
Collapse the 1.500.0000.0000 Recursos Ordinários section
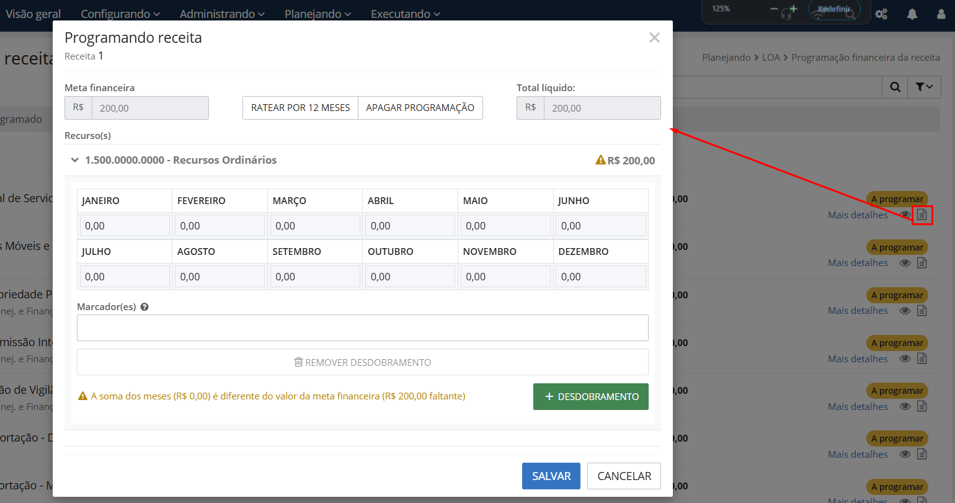tap(75, 160)
